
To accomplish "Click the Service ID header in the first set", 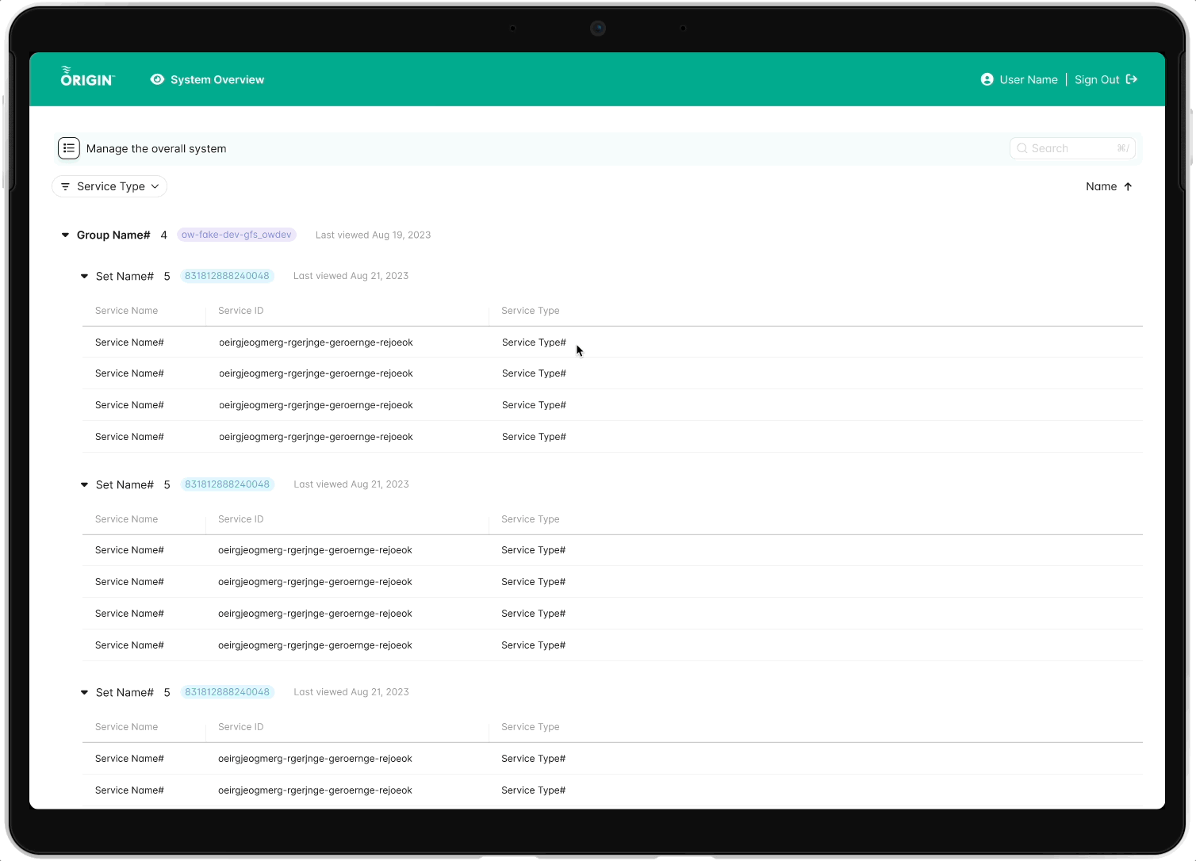I will pyautogui.click(x=241, y=311).
